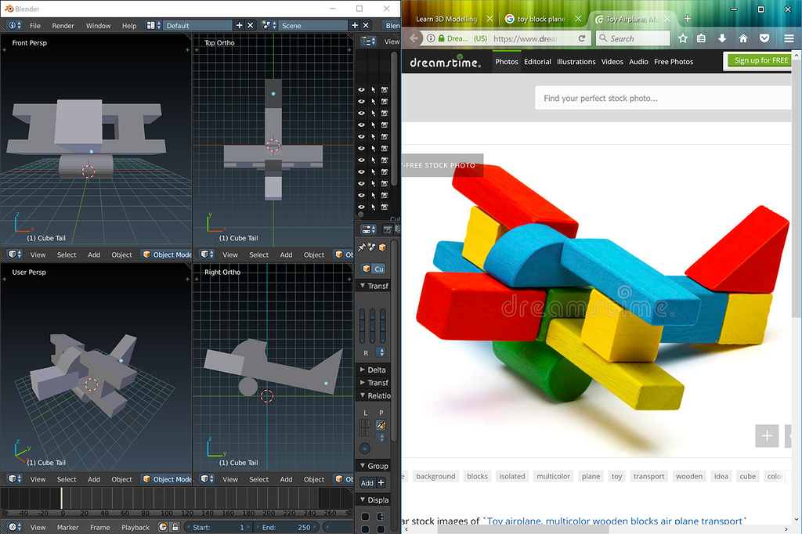Click the Firefox home icon
Screen dimensions: 802x534
[743, 38]
